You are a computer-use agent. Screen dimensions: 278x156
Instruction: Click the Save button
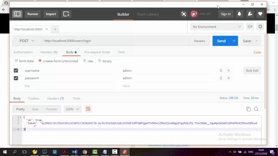coord(247,41)
